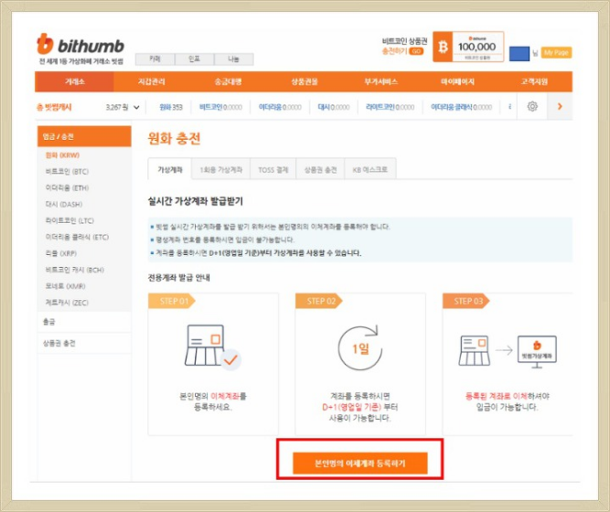Select 비트코인 캐시 (BCH) in sidebar

[x=75, y=270]
